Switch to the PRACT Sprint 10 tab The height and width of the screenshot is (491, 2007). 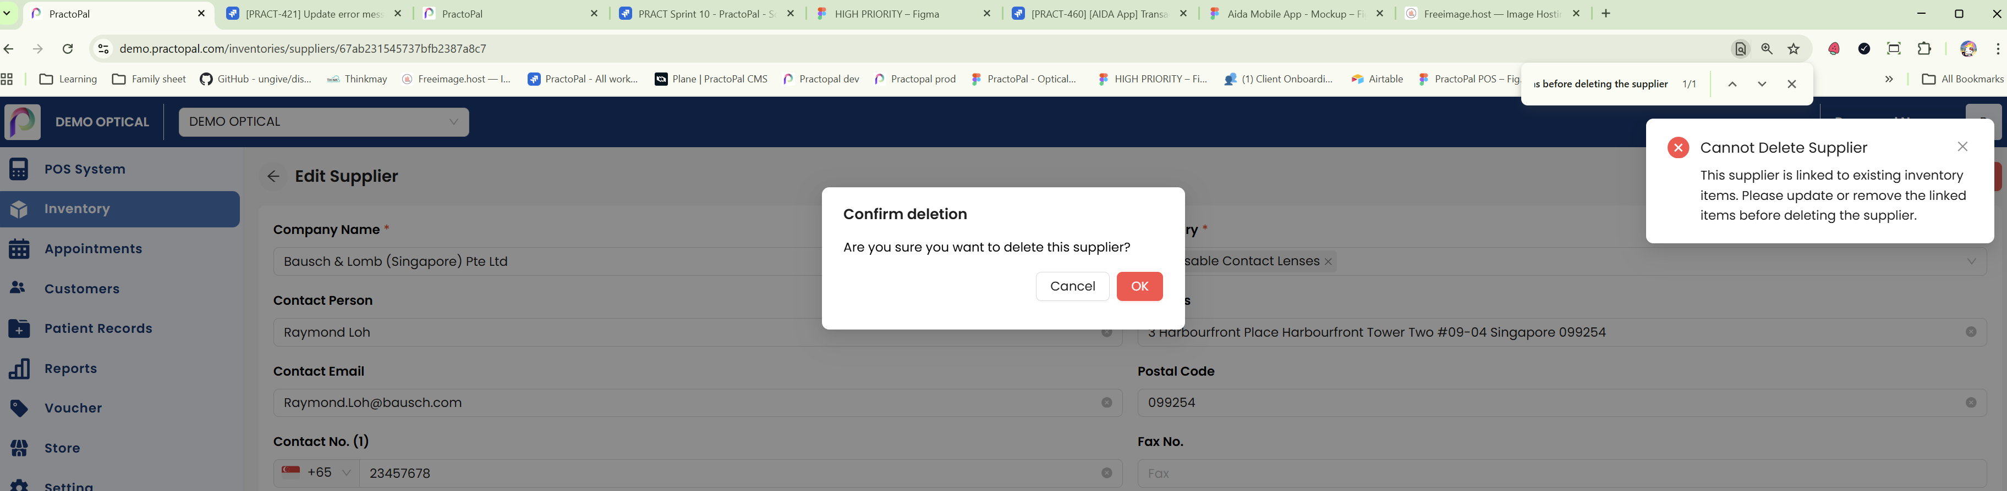(706, 14)
